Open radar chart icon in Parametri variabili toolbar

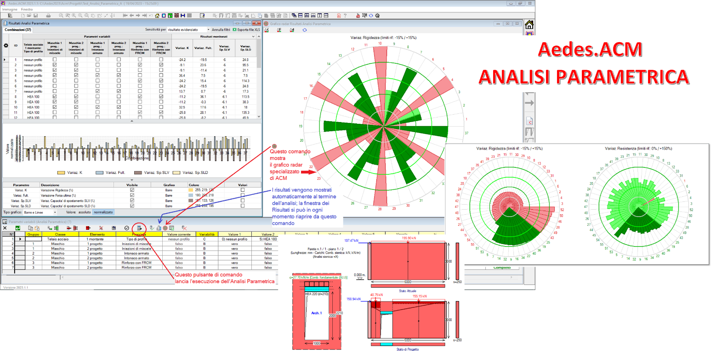(x=165, y=228)
